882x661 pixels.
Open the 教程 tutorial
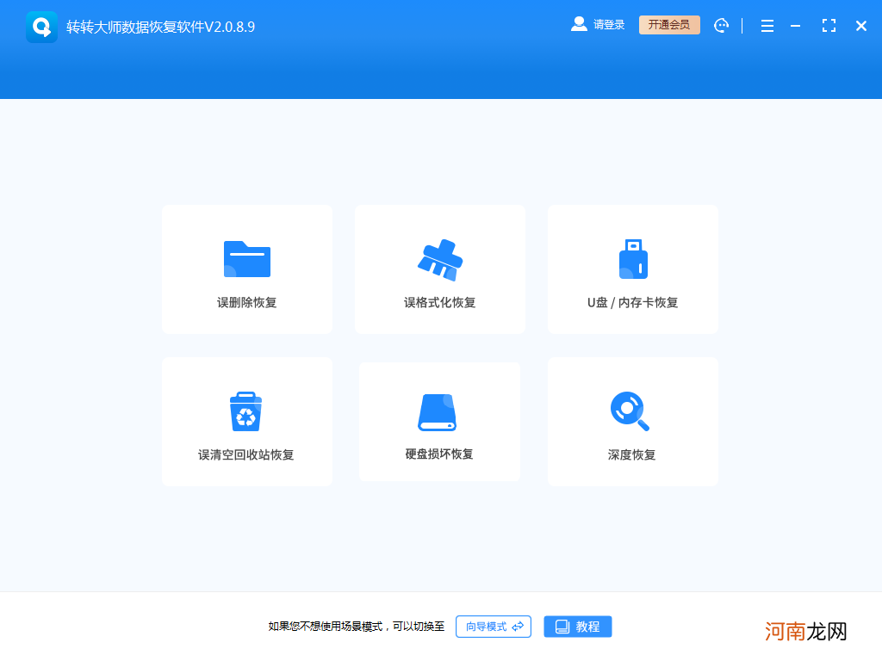point(577,627)
